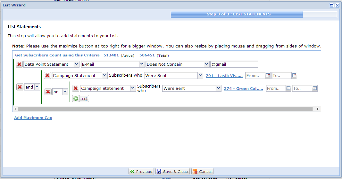Add a parenthesis group with +() button
Screen dimensions: 342x179
tap(84, 99)
